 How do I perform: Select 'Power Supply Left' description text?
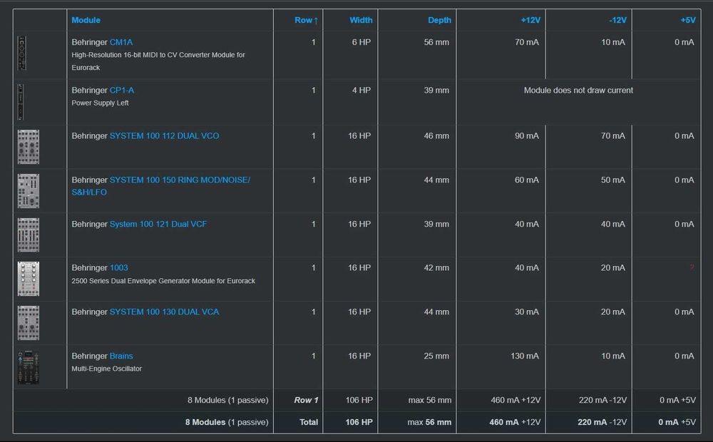click(100, 103)
